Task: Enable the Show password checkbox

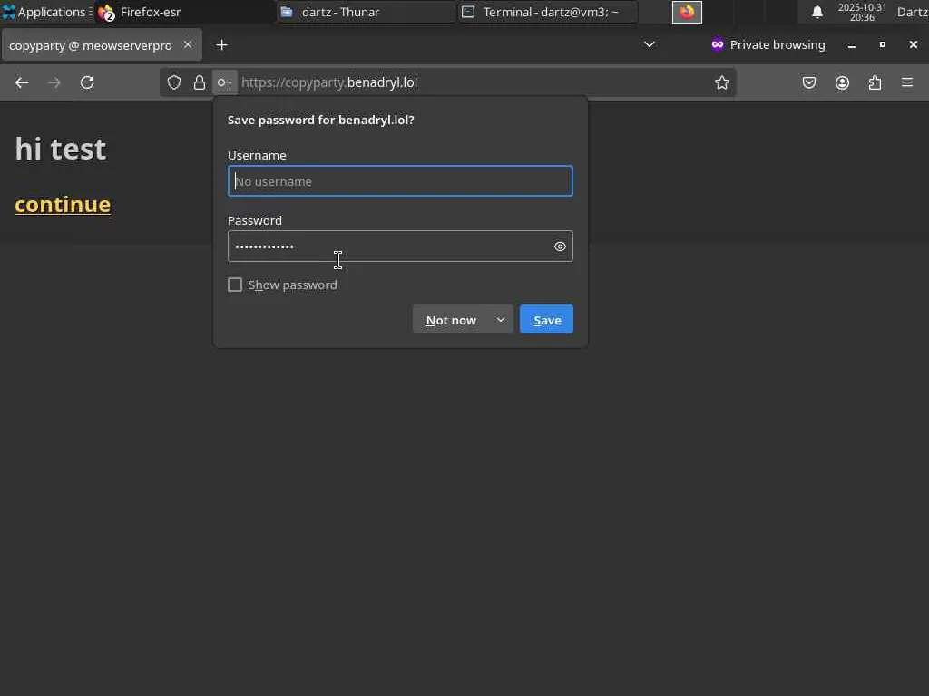Action: 235,285
